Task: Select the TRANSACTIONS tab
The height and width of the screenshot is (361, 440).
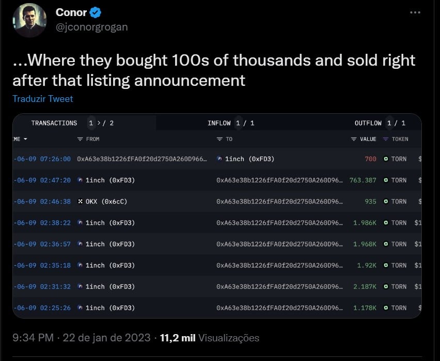Action: click(54, 123)
